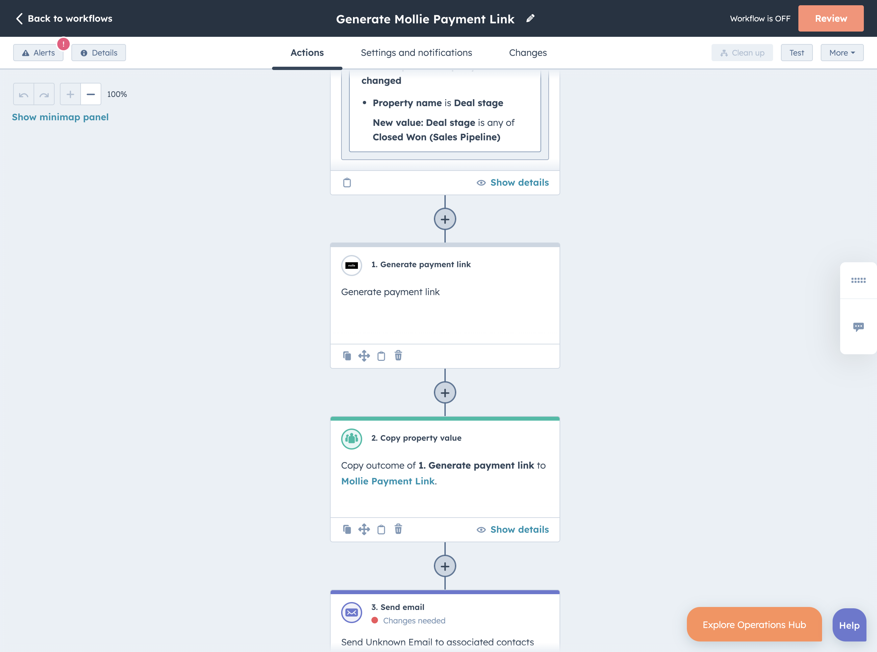Show minimap panel

(x=60, y=117)
